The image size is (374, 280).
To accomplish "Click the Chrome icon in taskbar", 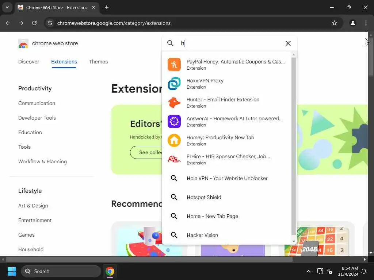I will pyautogui.click(x=110, y=271).
